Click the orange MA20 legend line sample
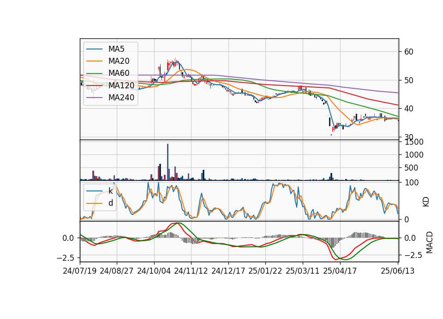 [x=94, y=61]
